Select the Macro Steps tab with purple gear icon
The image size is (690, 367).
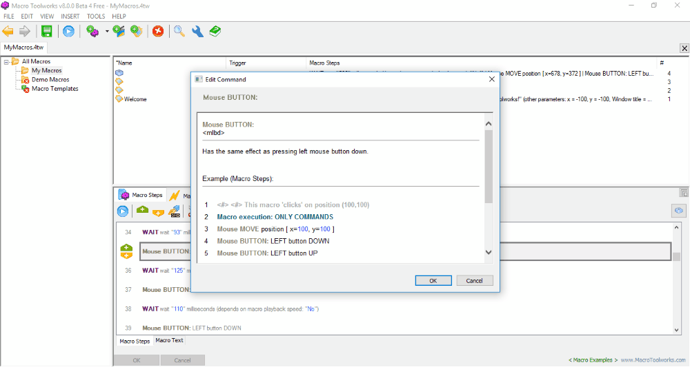[141, 195]
